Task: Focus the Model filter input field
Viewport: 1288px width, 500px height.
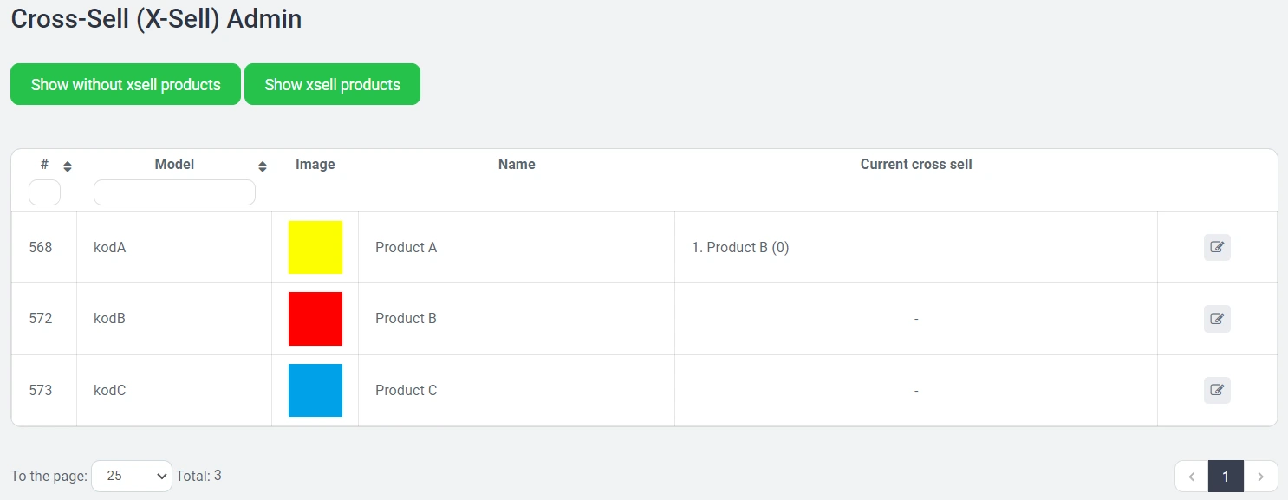Action: [x=174, y=192]
